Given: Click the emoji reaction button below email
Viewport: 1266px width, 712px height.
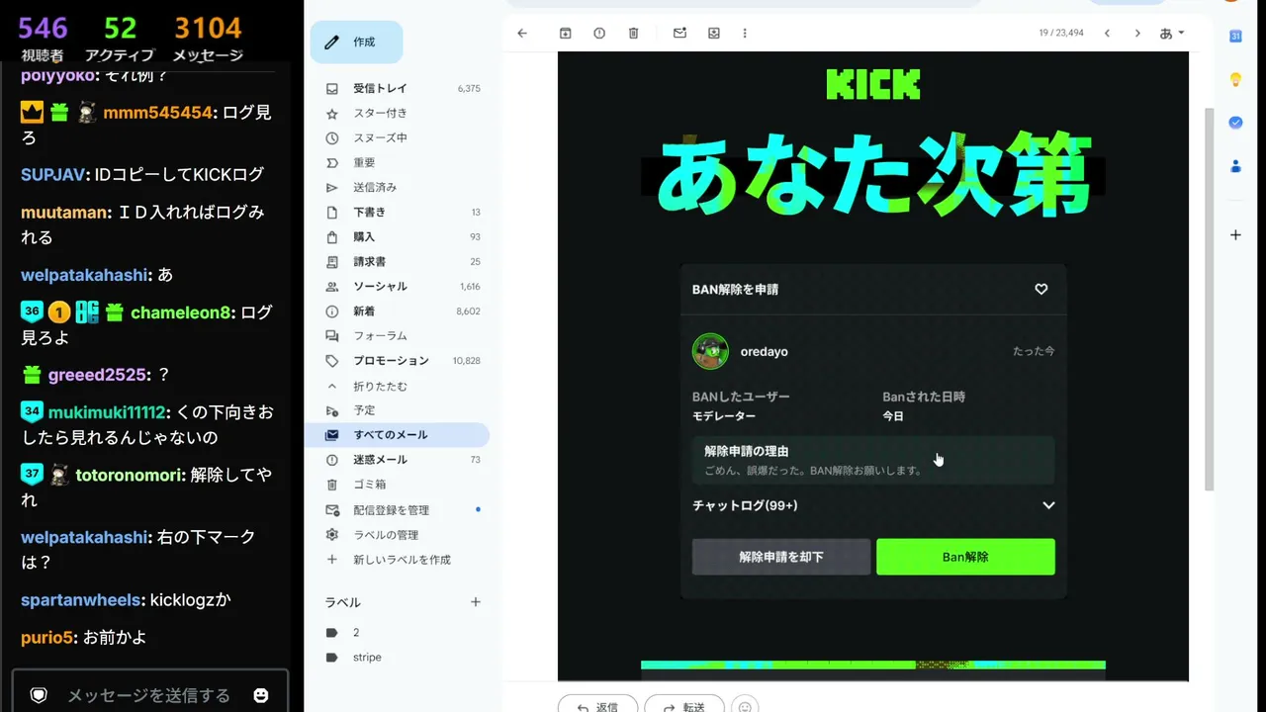Looking at the screenshot, I should pos(744,706).
